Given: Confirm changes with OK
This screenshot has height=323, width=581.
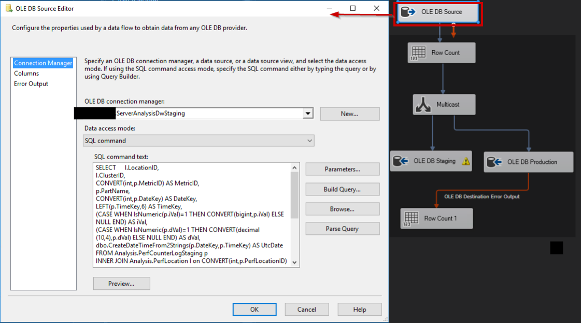Looking at the screenshot, I should (254, 309).
